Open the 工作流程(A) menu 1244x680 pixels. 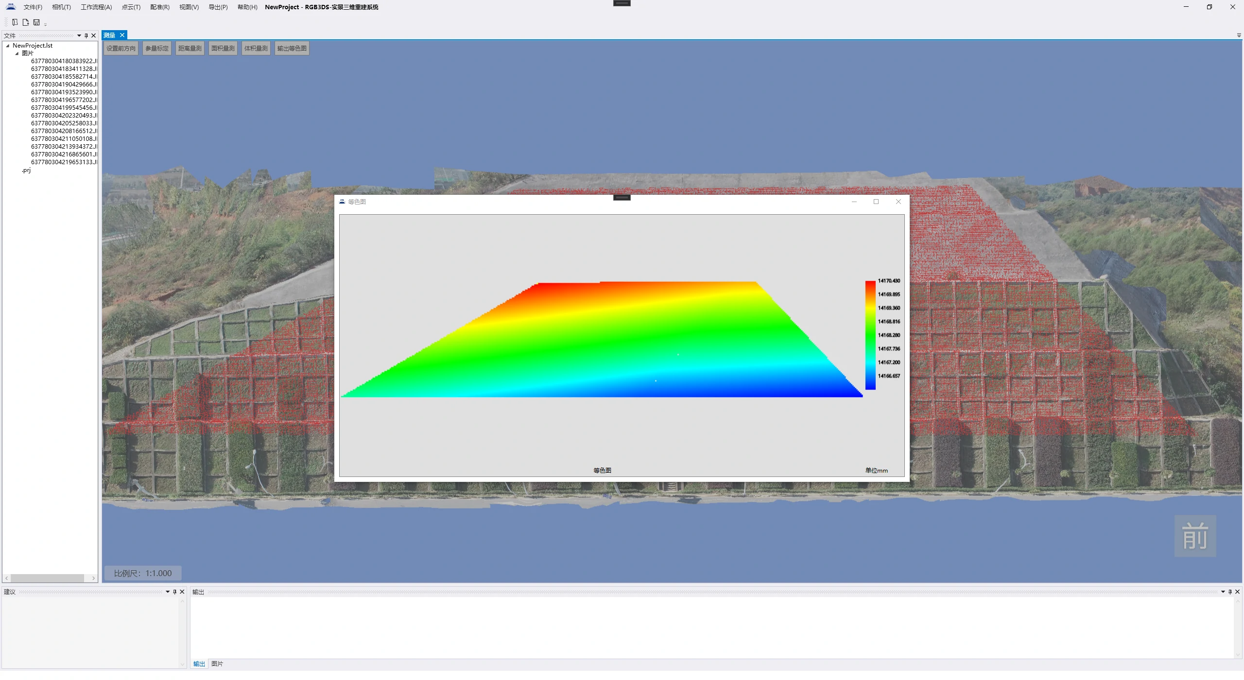(x=96, y=7)
